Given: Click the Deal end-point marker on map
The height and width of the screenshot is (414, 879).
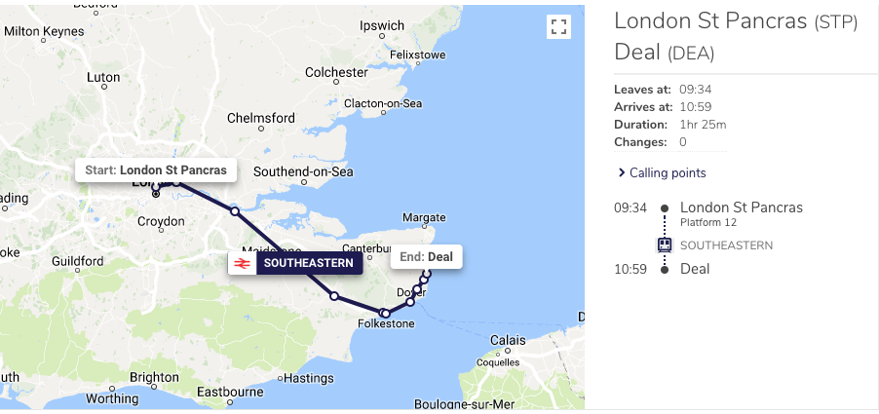Looking at the screenshot, I should 427,274.
